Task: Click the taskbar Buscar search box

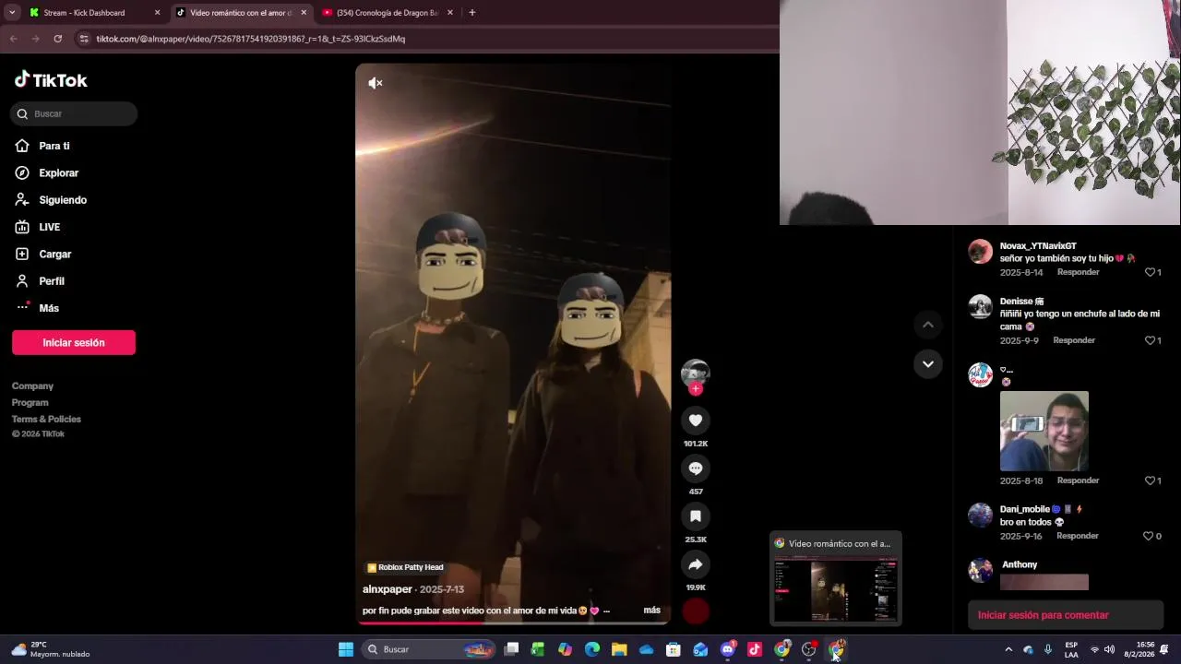Action: 429,649
